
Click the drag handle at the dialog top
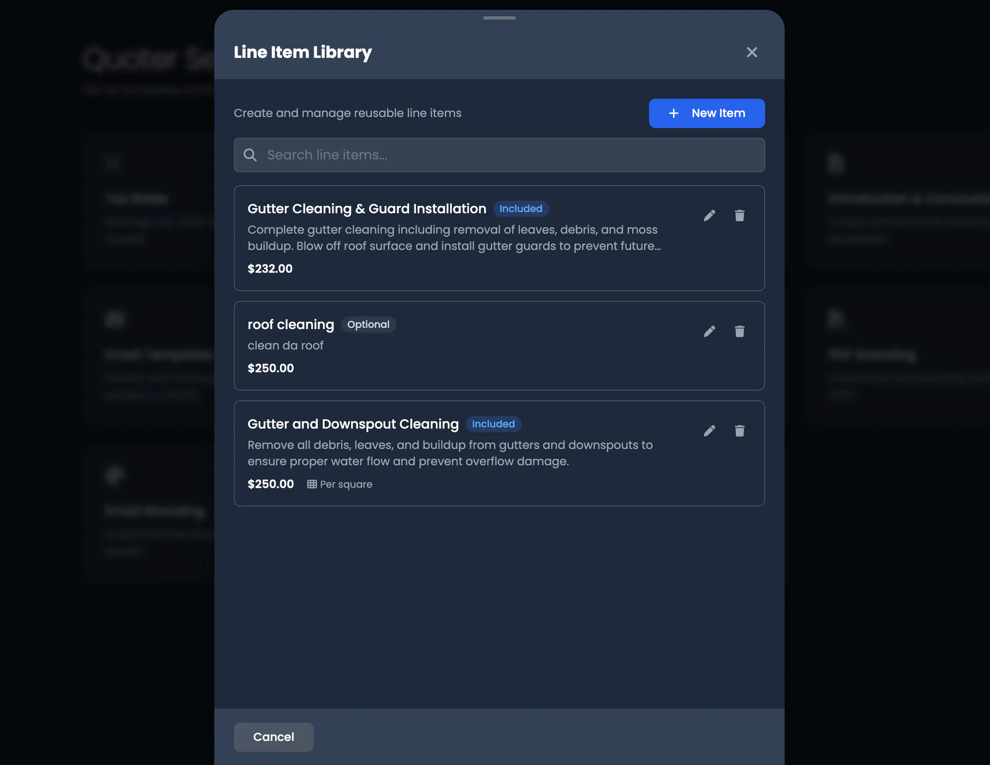pos(499,18)
